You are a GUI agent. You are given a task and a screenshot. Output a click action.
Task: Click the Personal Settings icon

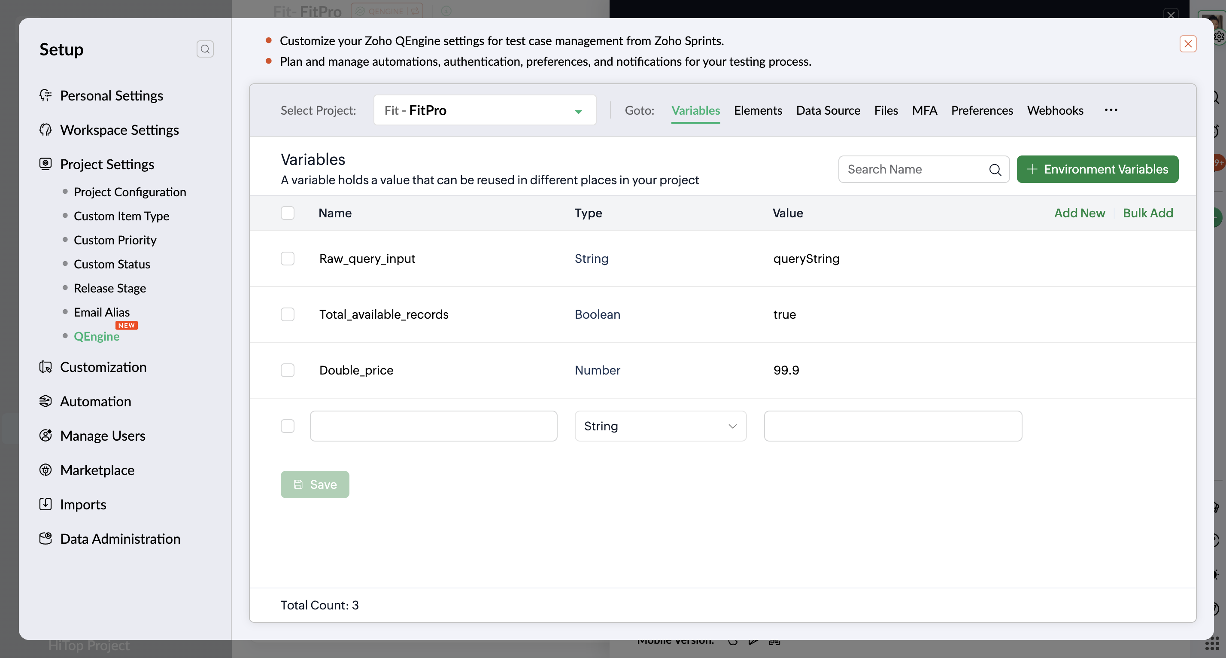pos(46,95)
